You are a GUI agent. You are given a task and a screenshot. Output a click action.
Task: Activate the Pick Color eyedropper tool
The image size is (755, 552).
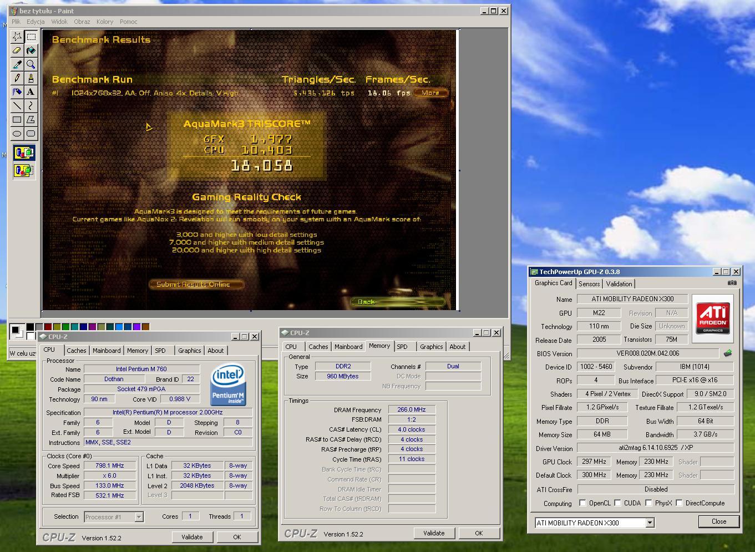click(x=17, y=64)
